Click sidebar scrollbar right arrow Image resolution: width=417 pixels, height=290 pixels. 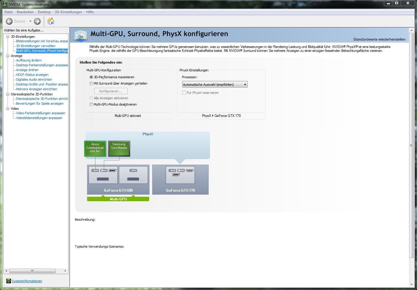click(65, 271)
